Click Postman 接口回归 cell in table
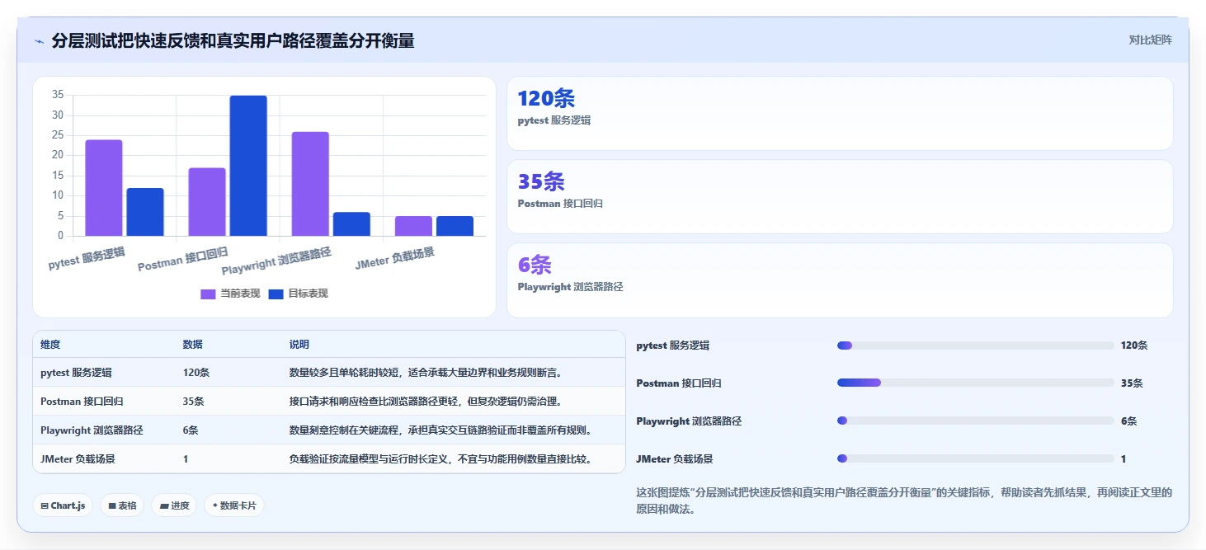 coord(81,402)
